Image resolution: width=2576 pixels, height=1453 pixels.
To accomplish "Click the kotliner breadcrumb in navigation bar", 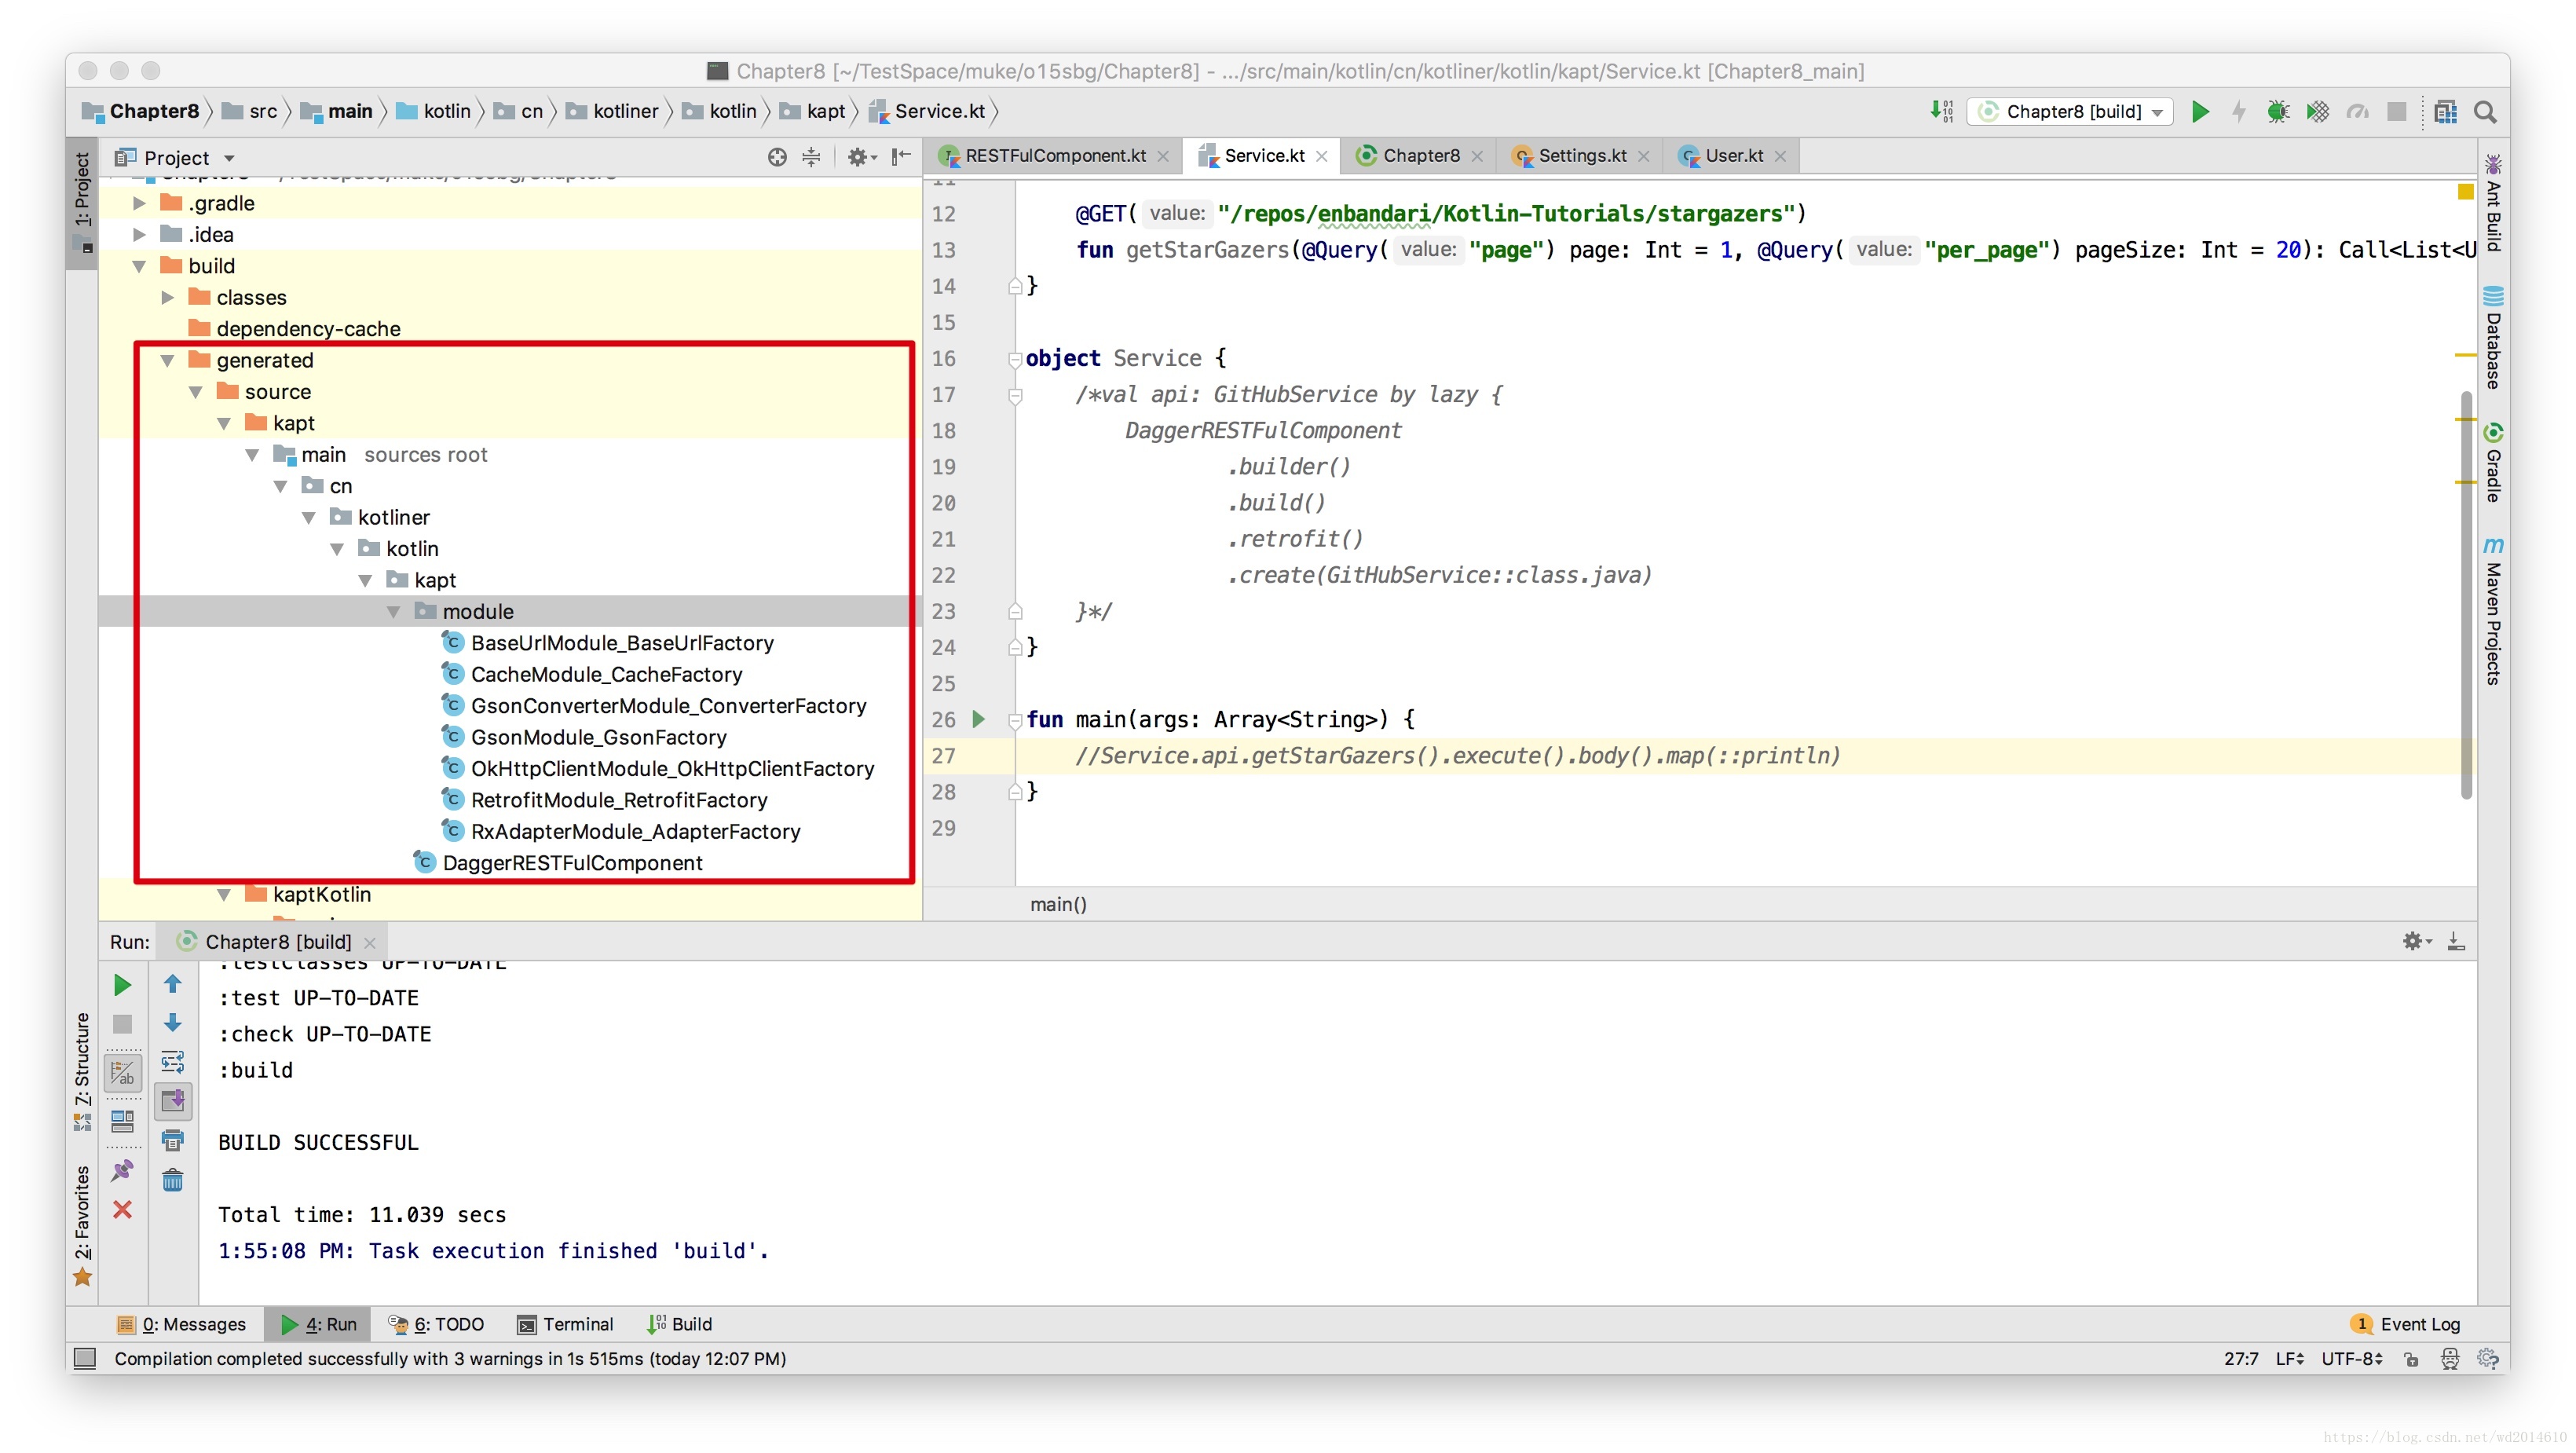I will (613, 112).
